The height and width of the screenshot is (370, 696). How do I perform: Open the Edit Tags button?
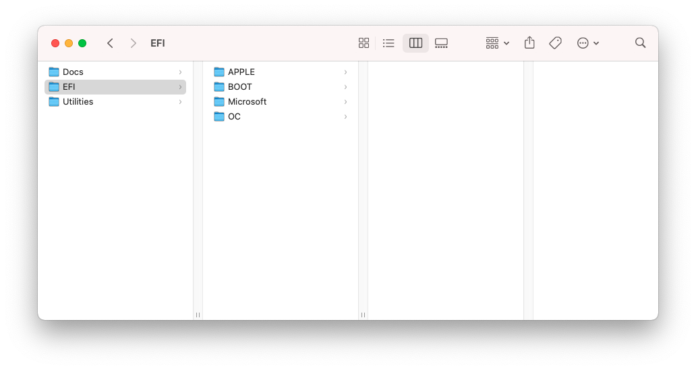[555, 43]
